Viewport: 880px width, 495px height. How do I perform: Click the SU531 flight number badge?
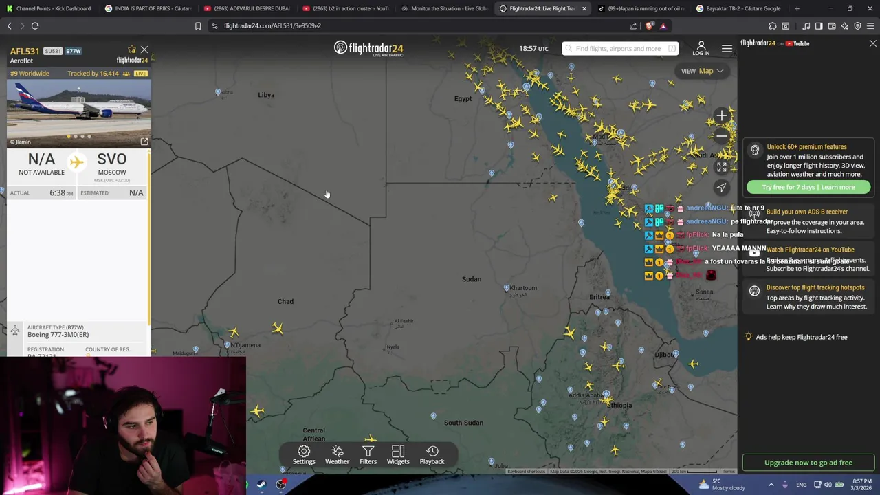(53, 51)
